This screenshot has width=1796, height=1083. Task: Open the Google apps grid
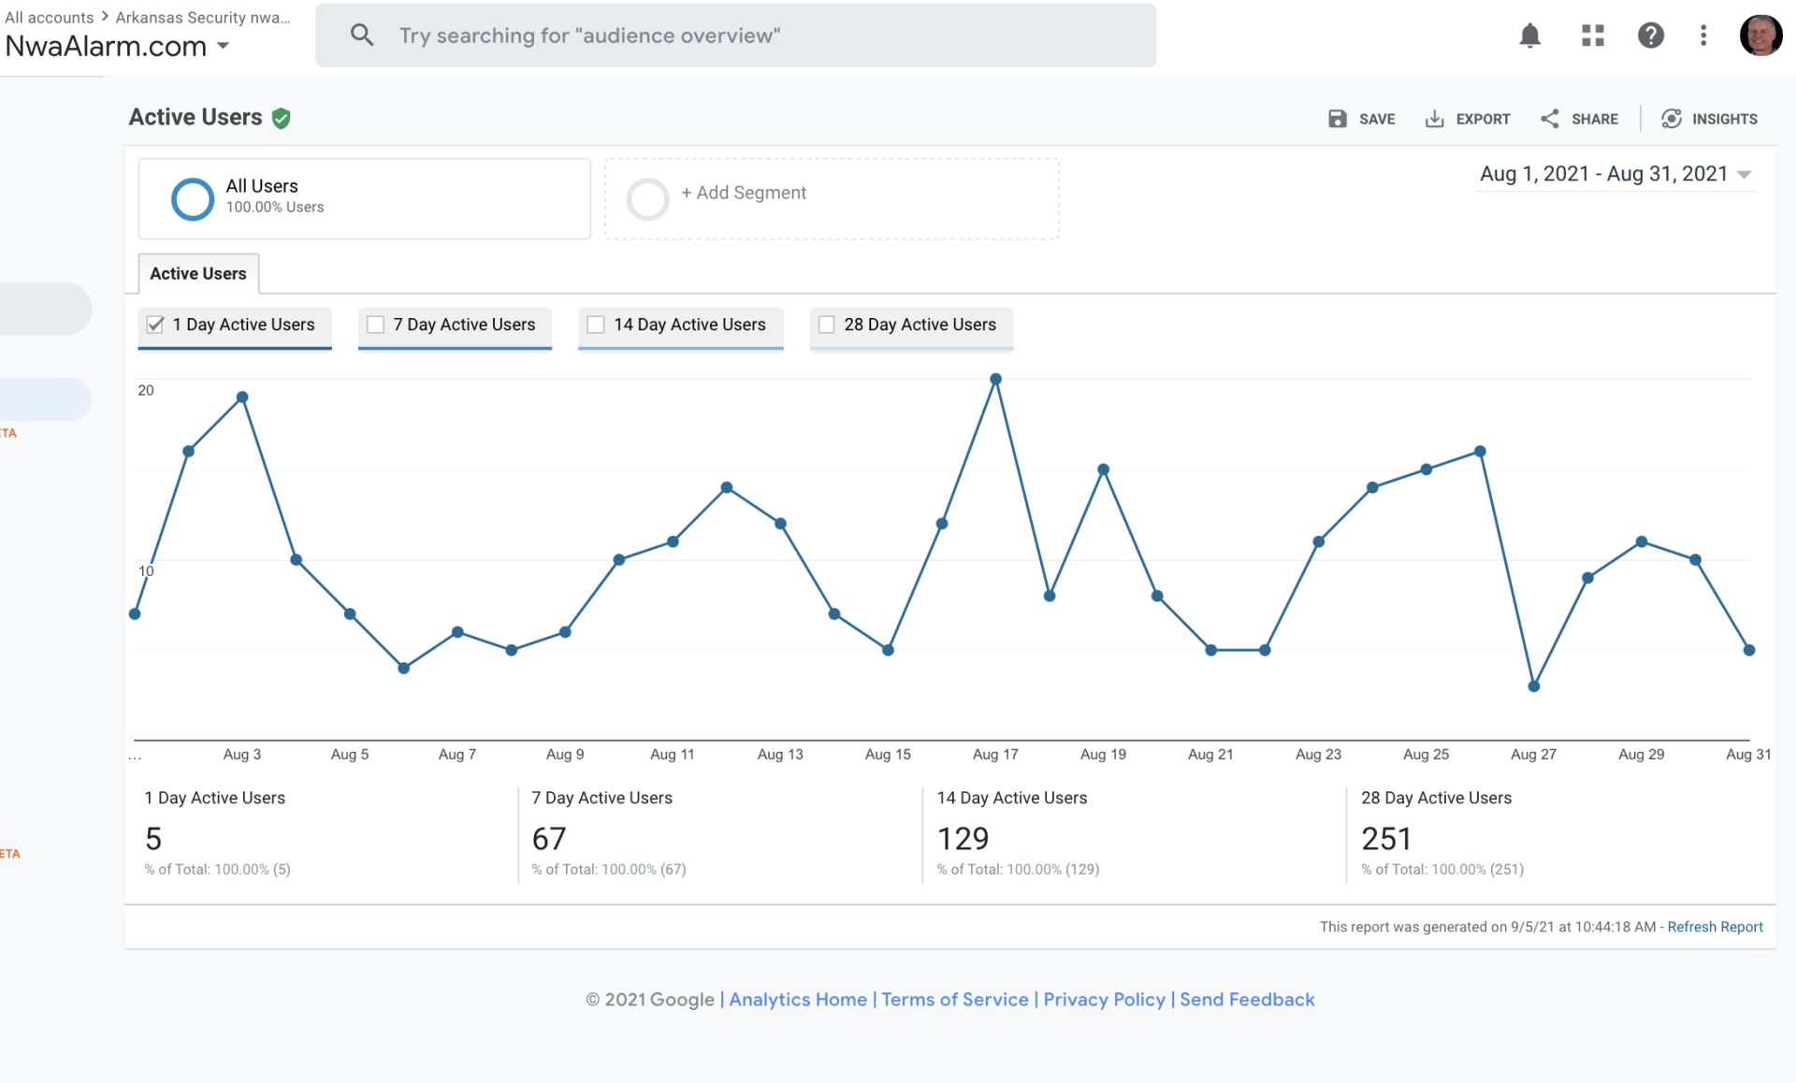tap(1592, 36)
